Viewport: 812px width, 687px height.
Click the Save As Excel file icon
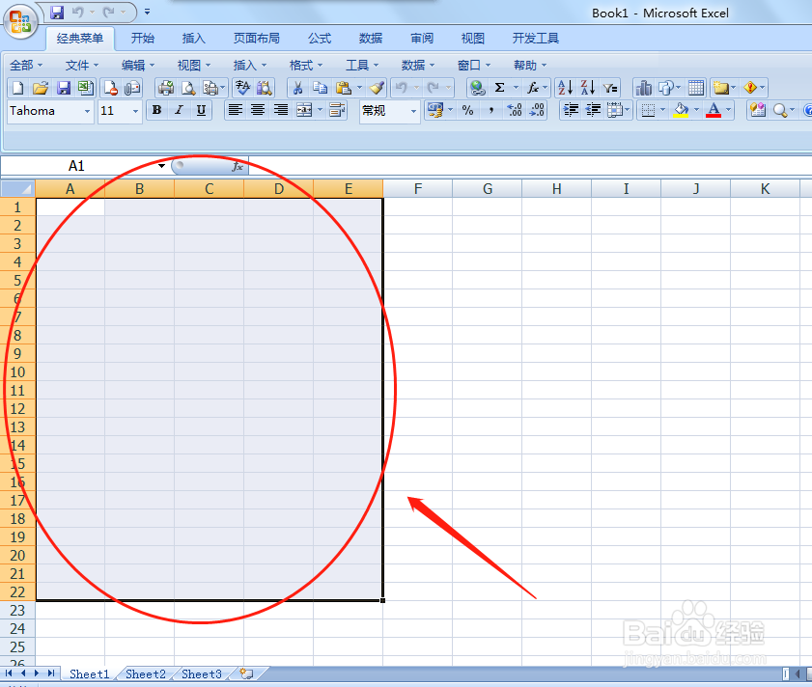point(85,88)
